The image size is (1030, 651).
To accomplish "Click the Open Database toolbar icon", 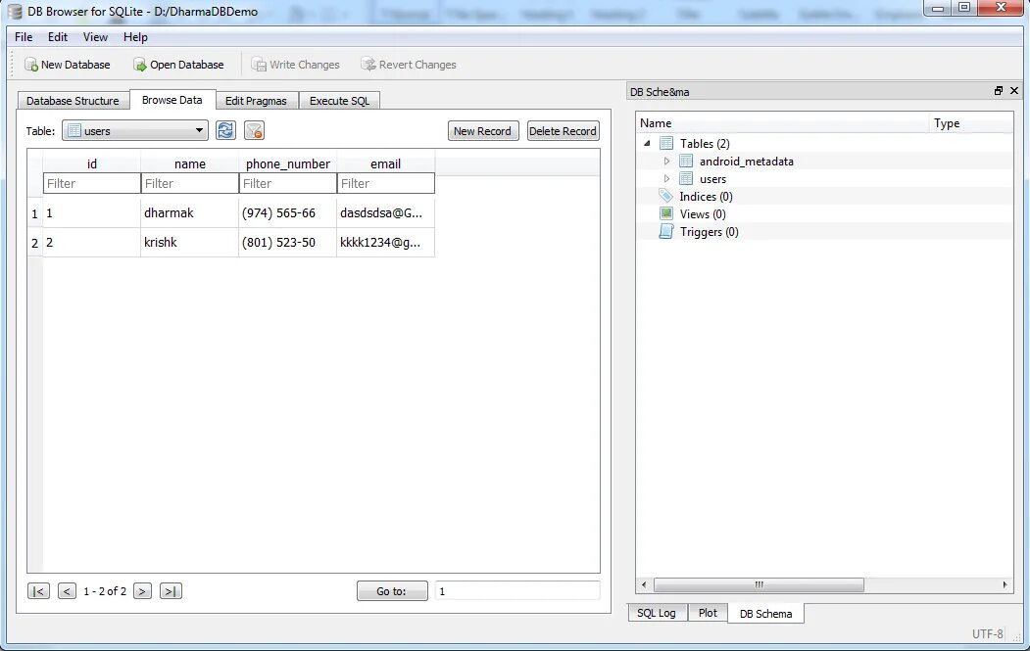I will click(x=140, y=65).
